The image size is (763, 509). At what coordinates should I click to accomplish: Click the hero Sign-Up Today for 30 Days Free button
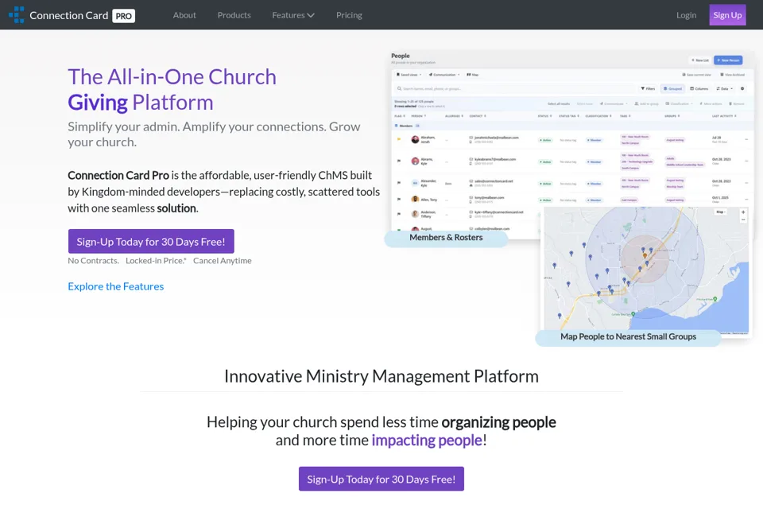(151, 241)
